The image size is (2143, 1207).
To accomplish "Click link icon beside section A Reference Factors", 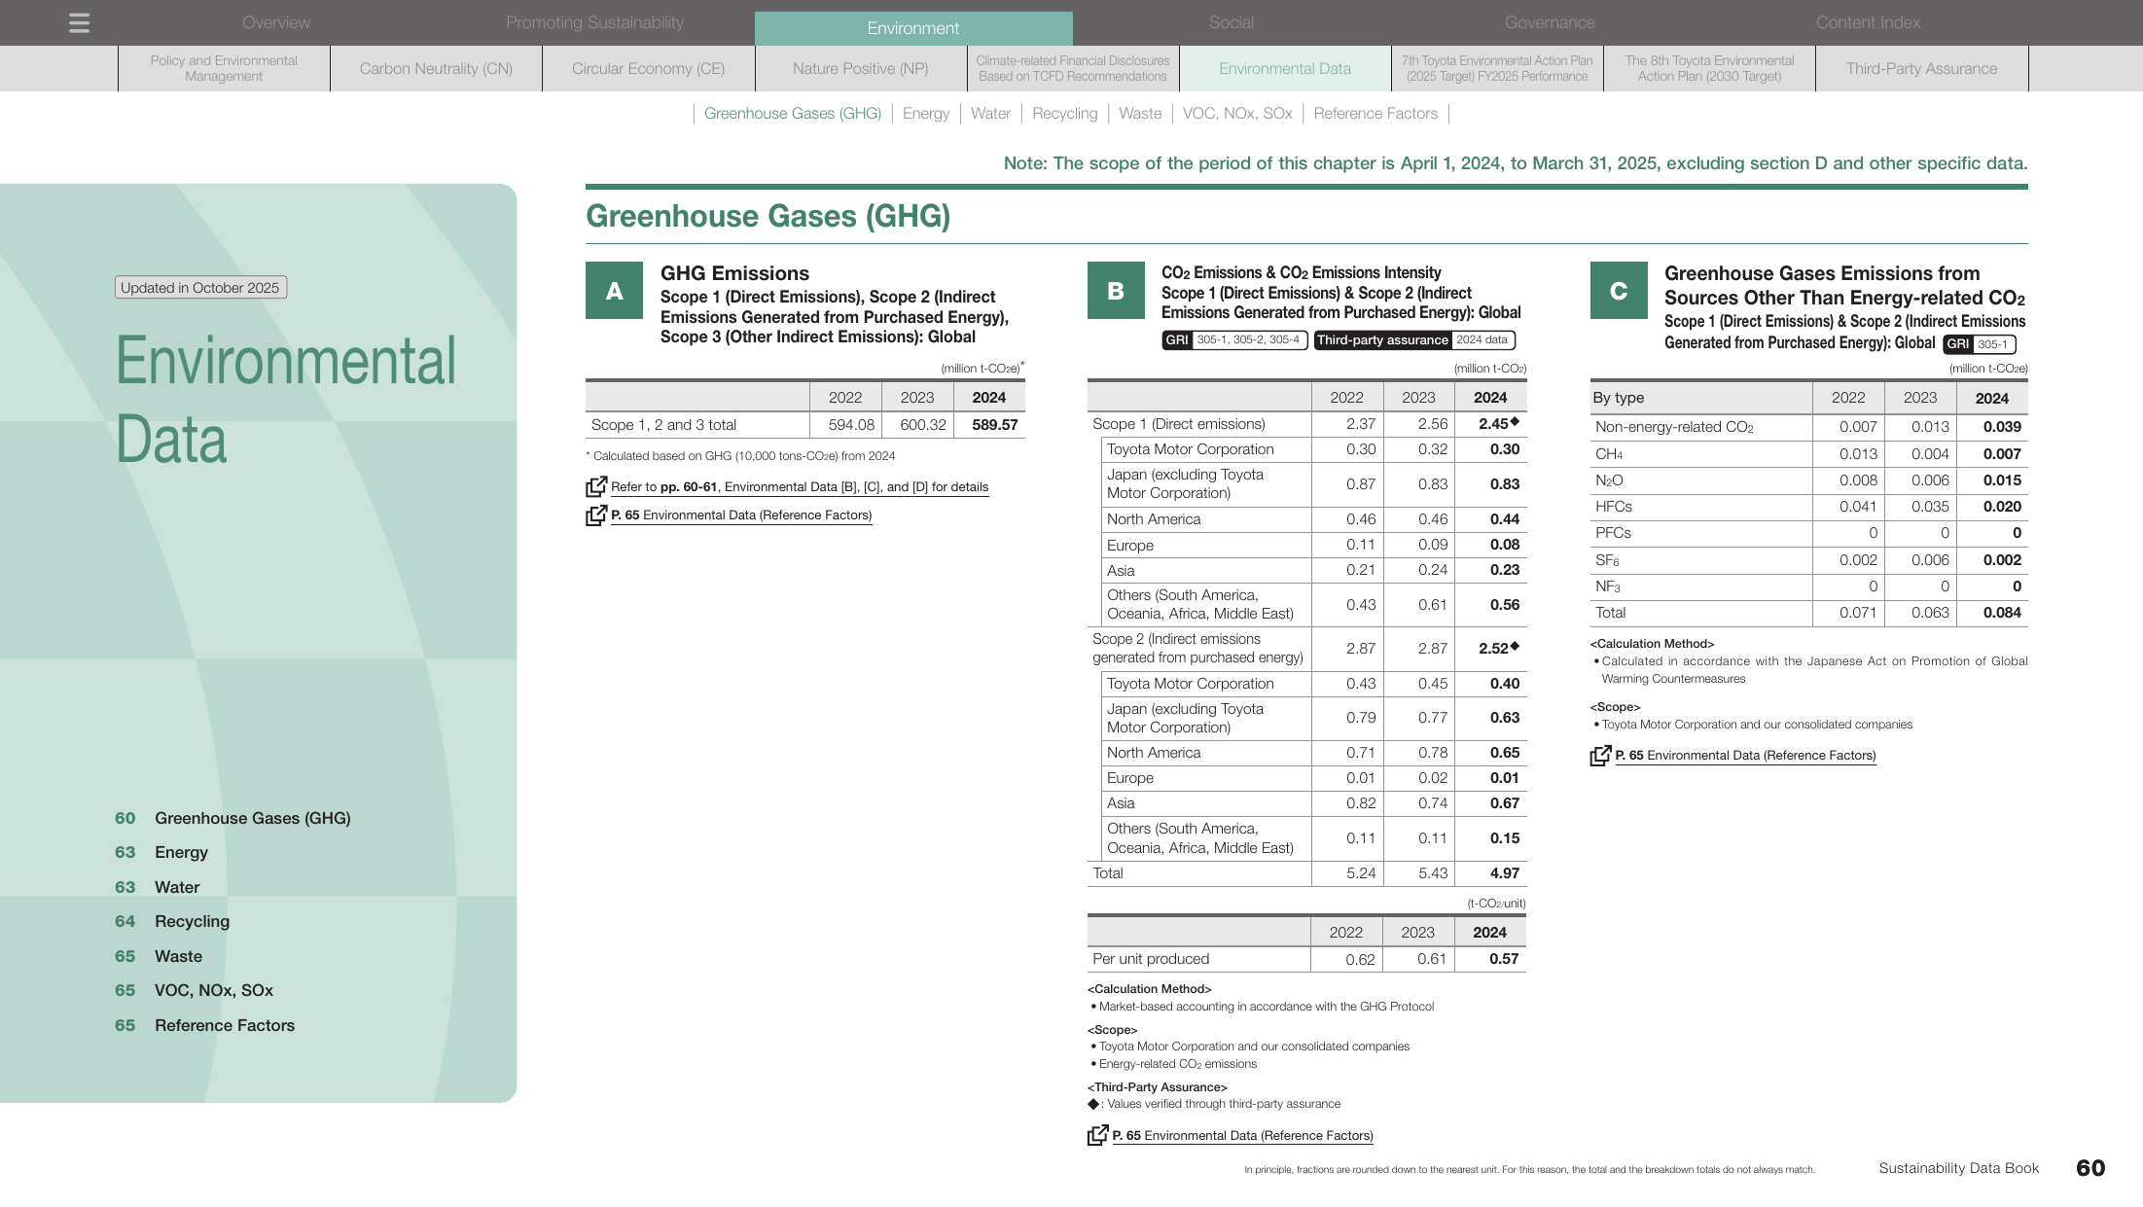I will point(596,515).
